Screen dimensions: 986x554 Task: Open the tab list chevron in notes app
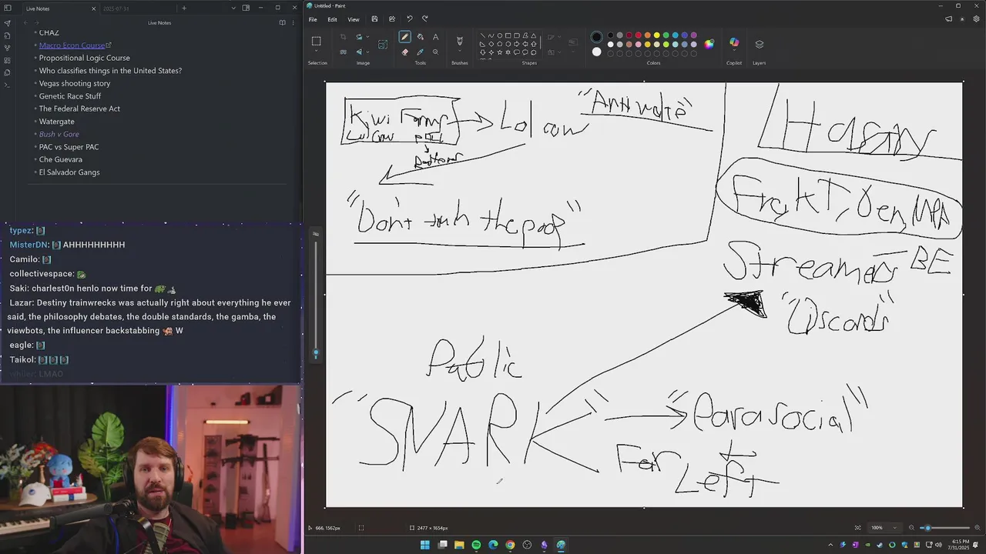pos(233,8)
